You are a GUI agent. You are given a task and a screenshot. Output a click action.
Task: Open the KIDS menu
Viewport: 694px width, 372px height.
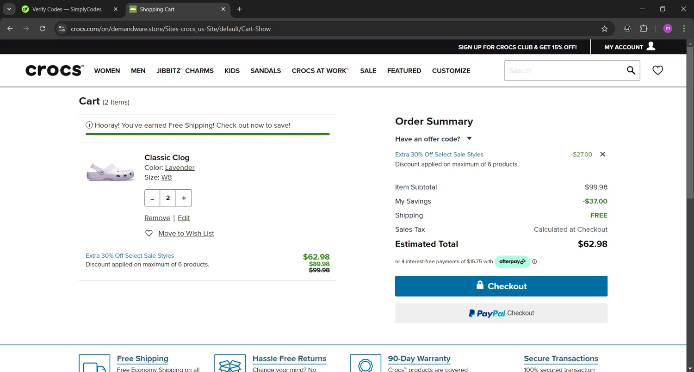coord(232,71)
